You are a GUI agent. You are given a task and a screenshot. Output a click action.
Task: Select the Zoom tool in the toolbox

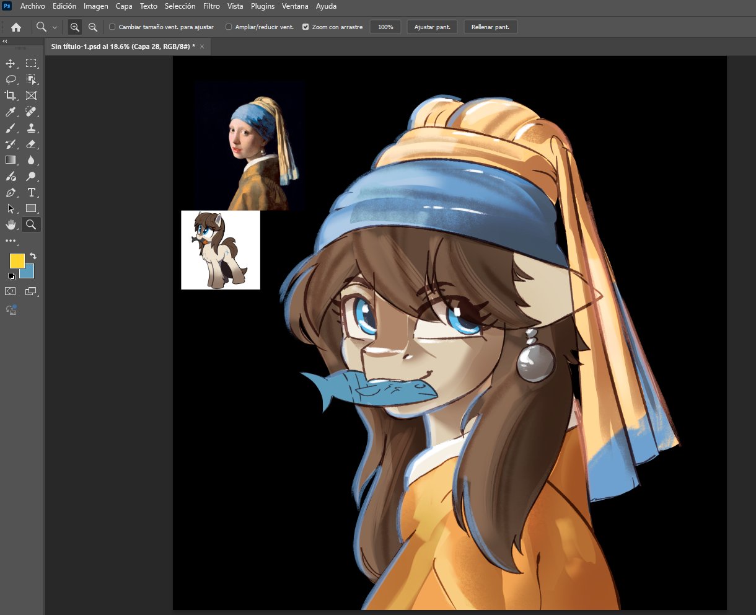pyautogui.click(x=31, y=224)
